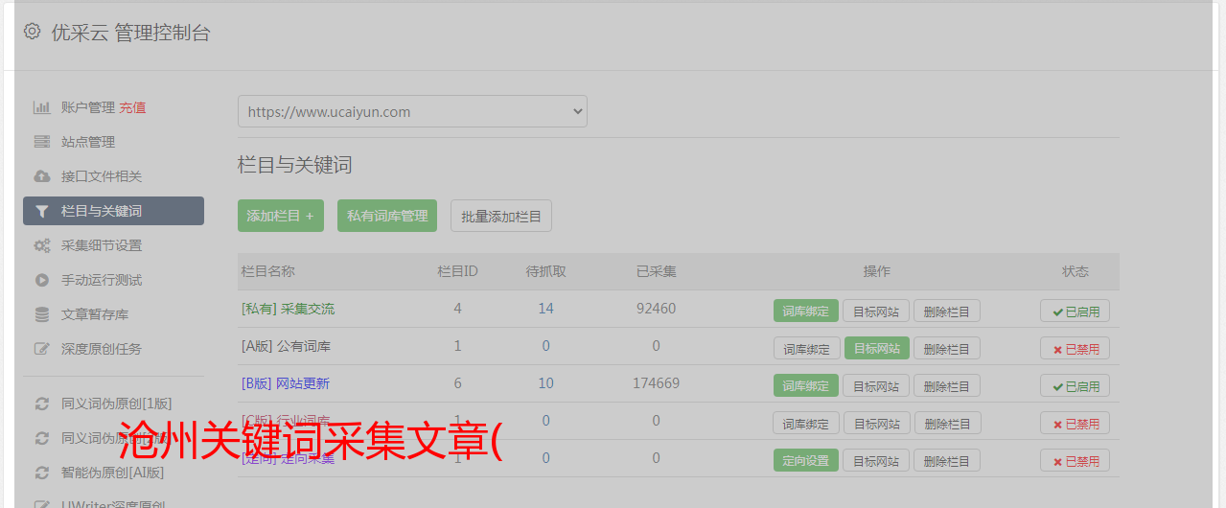Open the [A版] 公有词库 column link

pos(286,346)
